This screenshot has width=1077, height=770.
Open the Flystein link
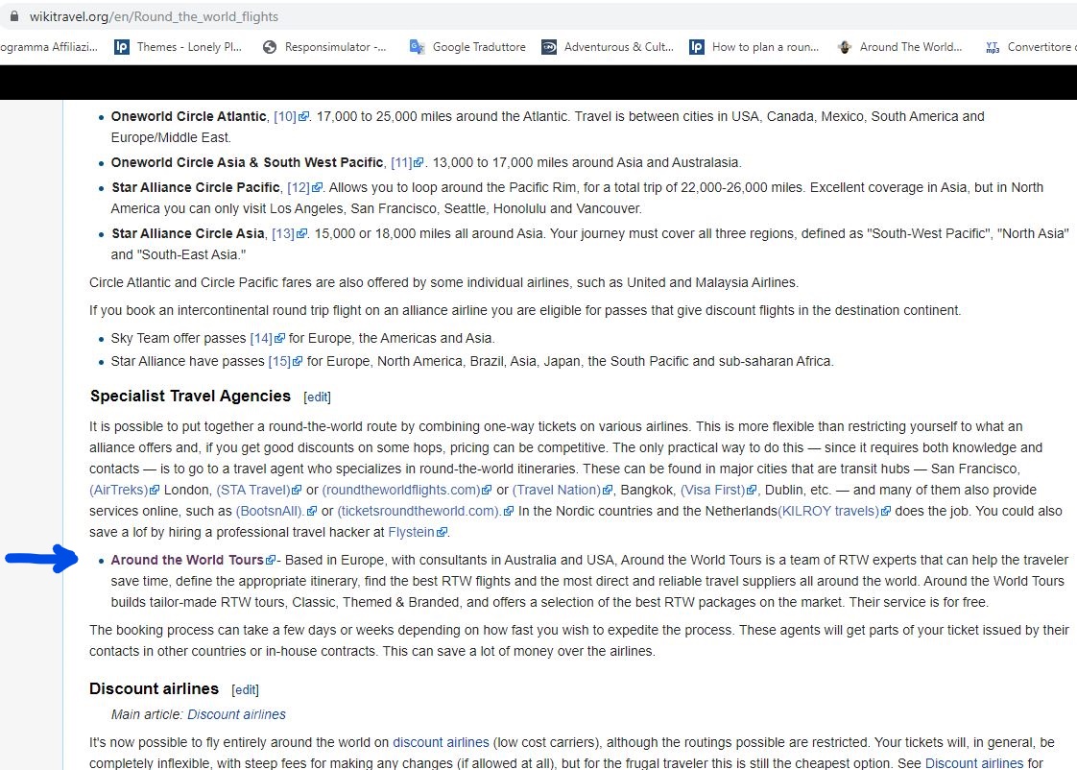coord(412,532)
